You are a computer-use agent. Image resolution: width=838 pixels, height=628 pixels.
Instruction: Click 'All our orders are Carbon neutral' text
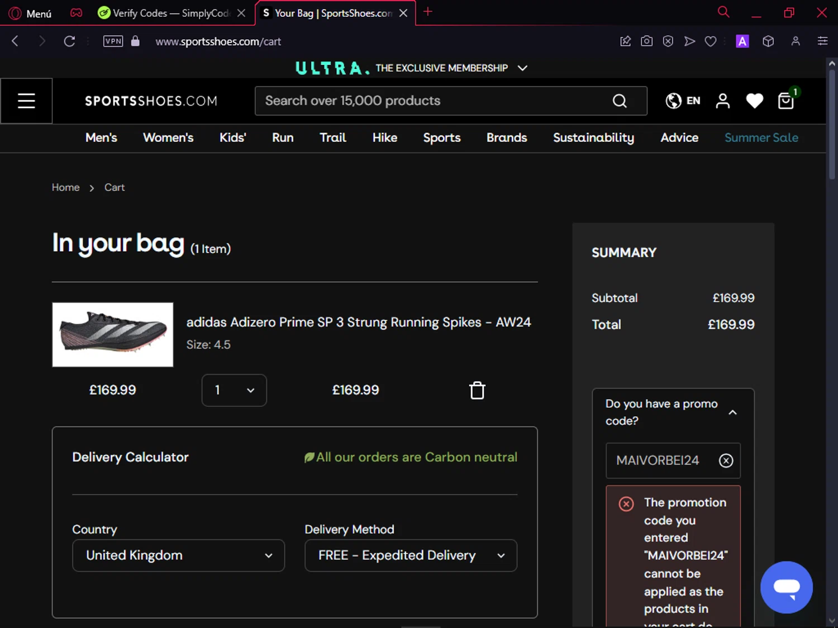pos(417,457)
